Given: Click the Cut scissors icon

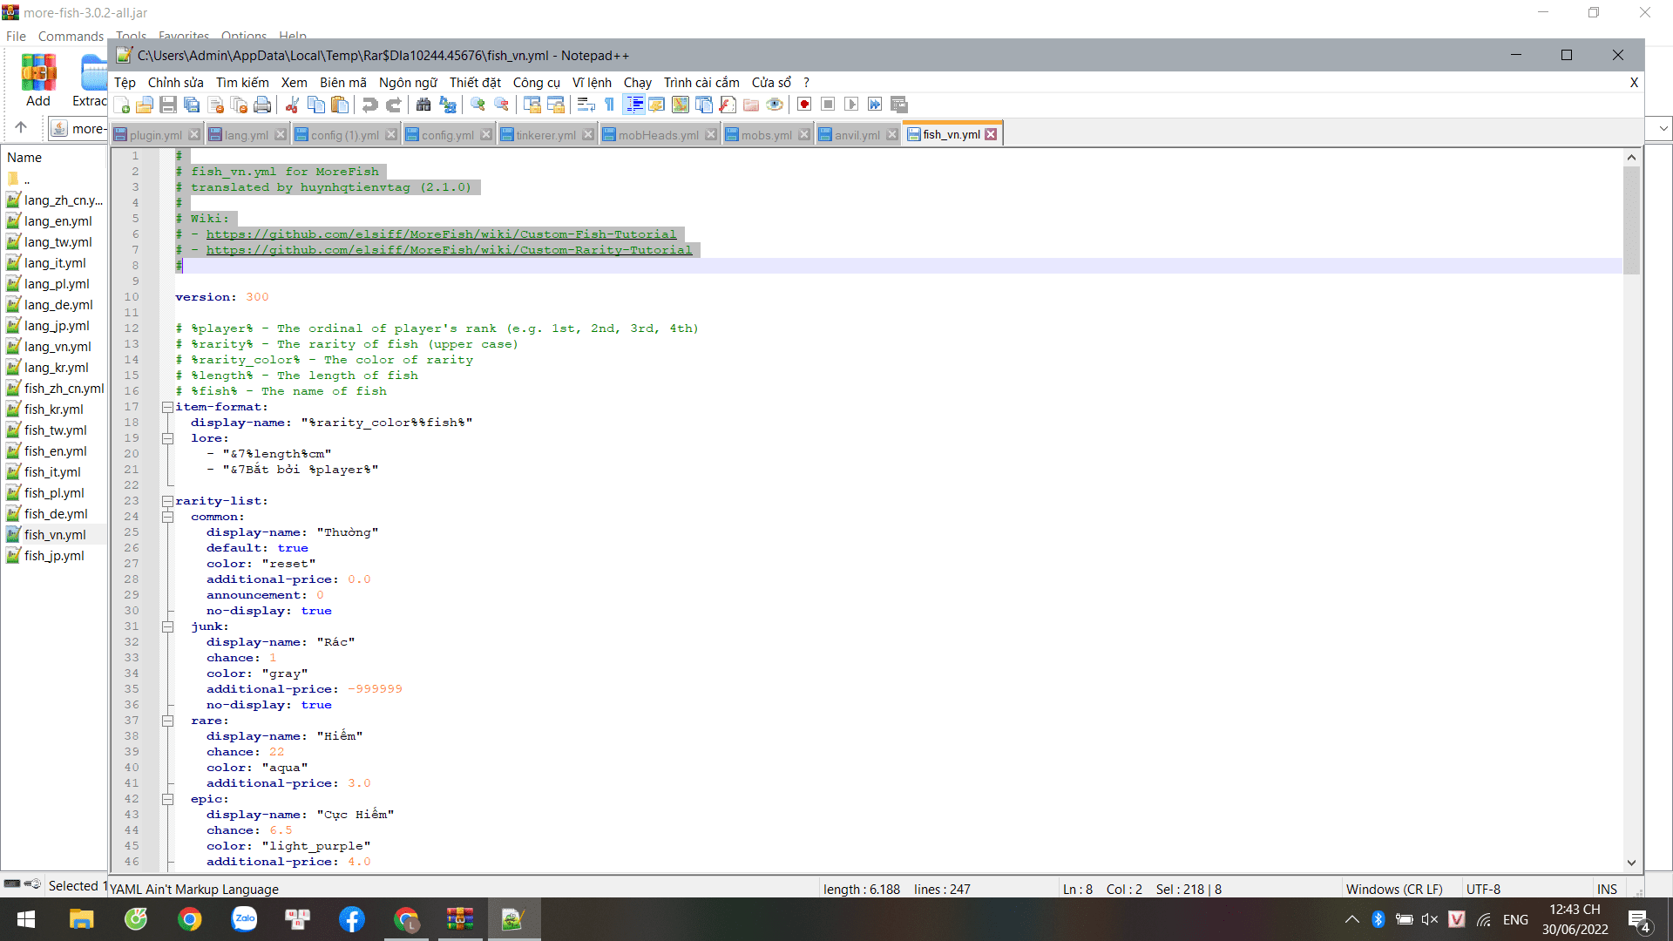Looking at the screenshot, I should coord(292,105).
